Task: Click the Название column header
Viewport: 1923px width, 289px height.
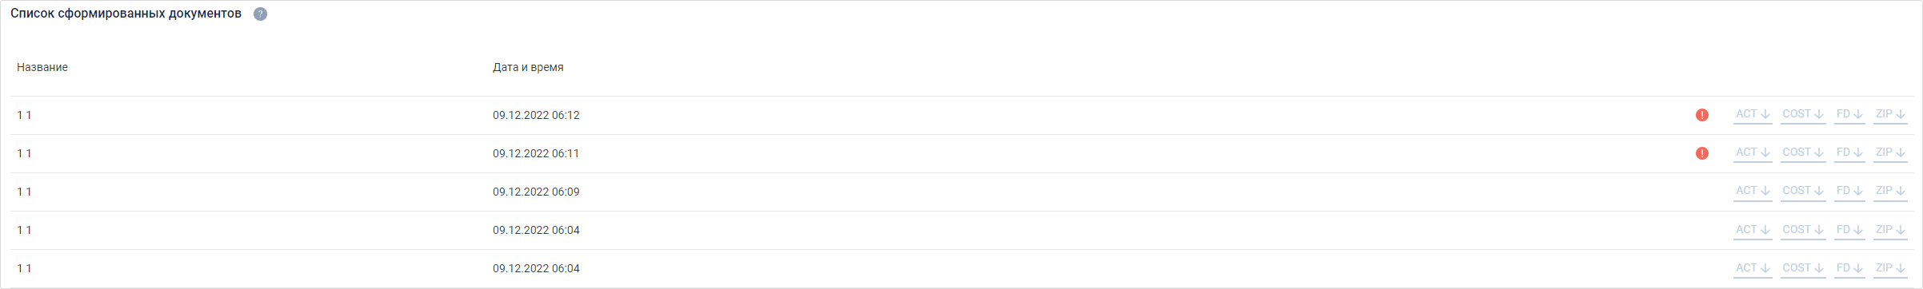Action: point(42,67)
